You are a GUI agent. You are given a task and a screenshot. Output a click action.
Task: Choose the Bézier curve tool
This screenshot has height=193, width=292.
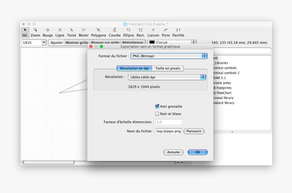point(84,32)
